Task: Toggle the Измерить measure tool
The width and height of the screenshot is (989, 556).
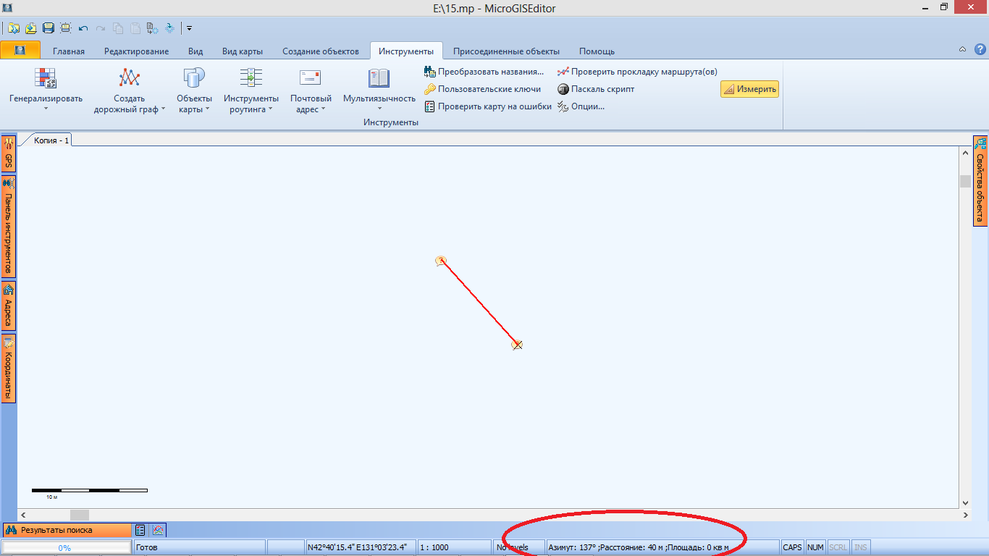Action: [749, 89]
